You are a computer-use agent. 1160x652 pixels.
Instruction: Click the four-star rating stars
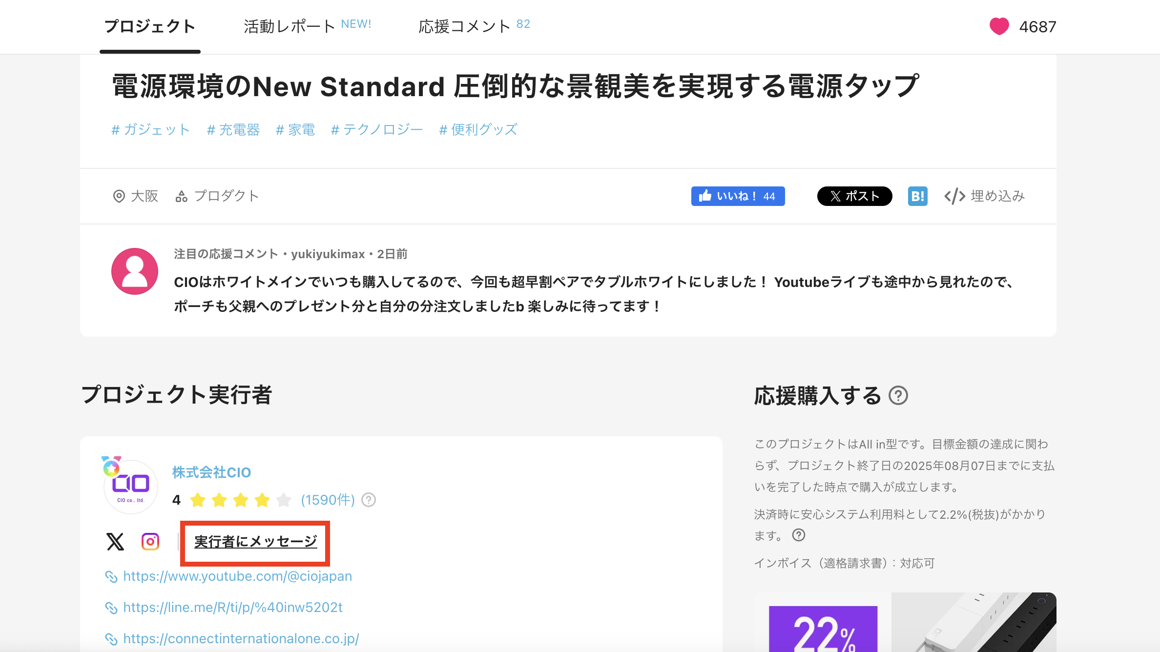pos(241,500)
